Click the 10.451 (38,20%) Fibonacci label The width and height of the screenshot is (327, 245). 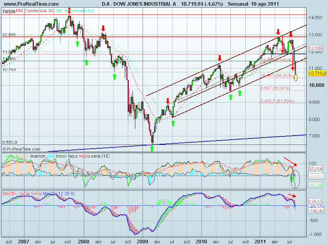point(277,76)
